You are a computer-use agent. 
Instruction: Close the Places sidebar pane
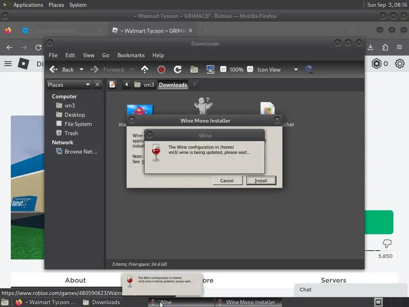[x=97, y=85]
